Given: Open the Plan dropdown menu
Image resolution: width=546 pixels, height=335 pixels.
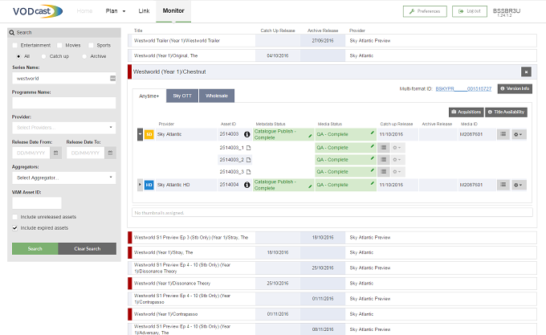Looking at the screenshot, I should 116,11.
